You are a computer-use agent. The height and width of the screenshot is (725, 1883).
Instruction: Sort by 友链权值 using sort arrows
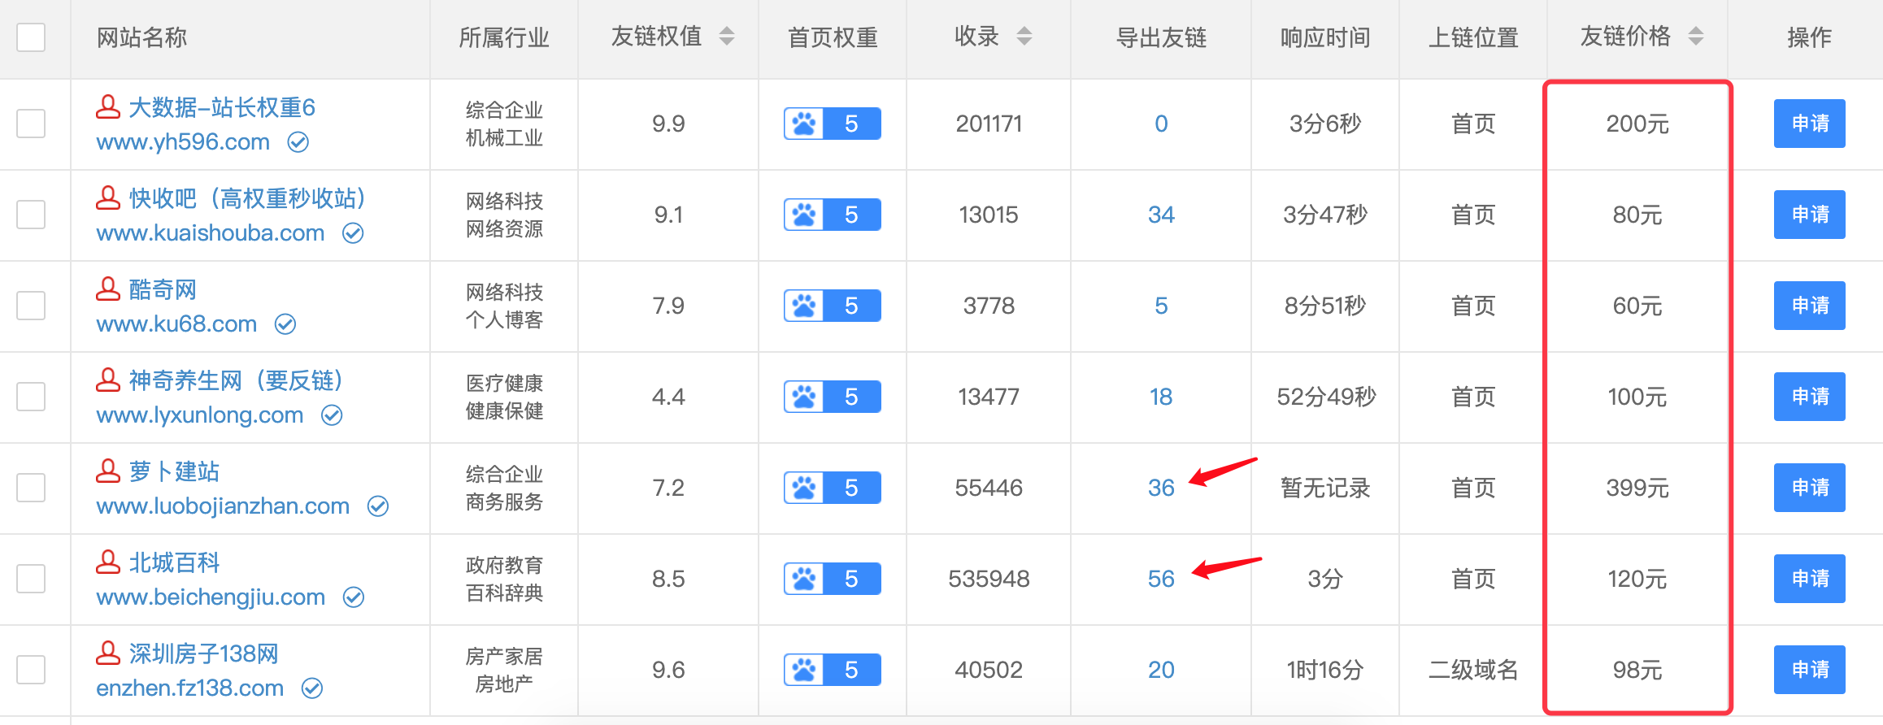727,37
